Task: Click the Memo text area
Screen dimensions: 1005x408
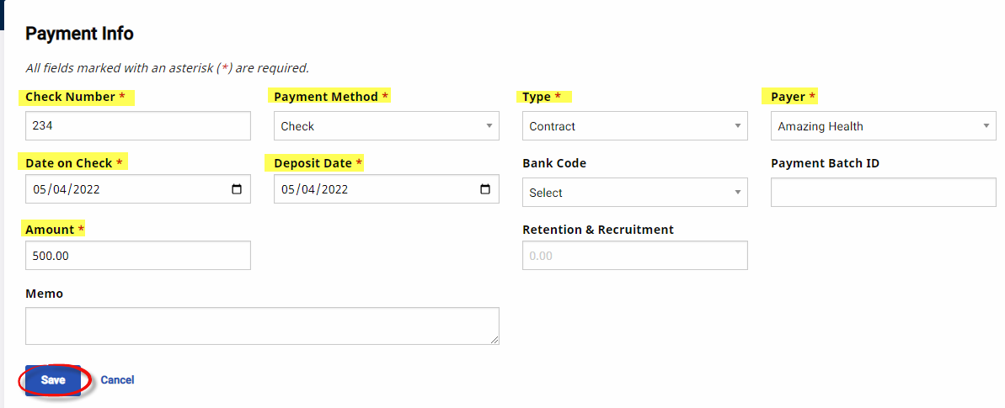Action: [x=262, y=326]
